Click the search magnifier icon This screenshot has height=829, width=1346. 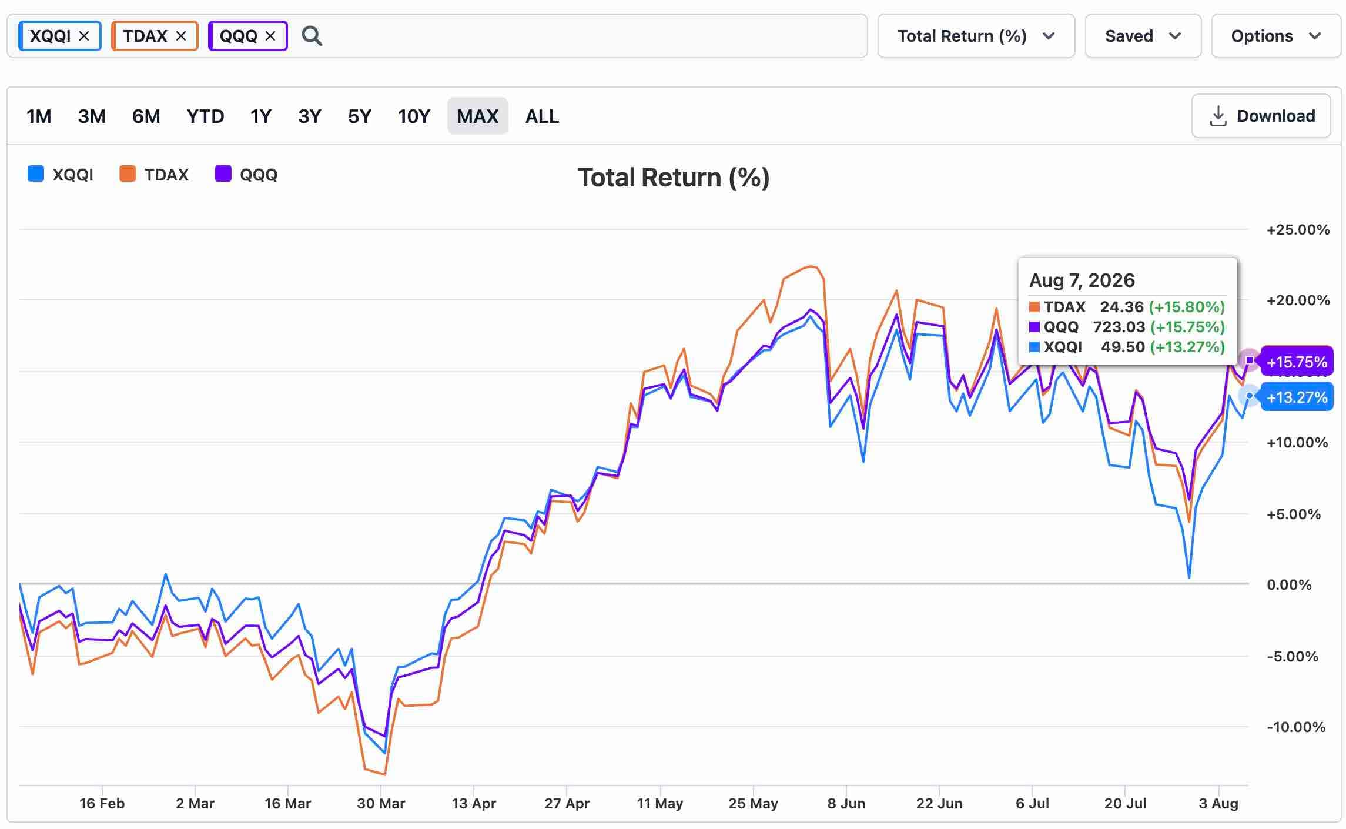(x=312, y=36)
